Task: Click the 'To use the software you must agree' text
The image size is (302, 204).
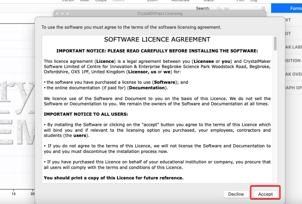Action: [x=131, y=27]
